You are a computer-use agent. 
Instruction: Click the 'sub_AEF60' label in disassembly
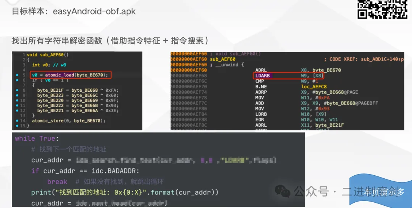click(222, 59)
